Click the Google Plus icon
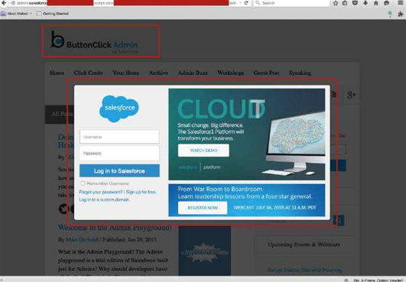This screenshot has width=406, height=282. [351, 95]
